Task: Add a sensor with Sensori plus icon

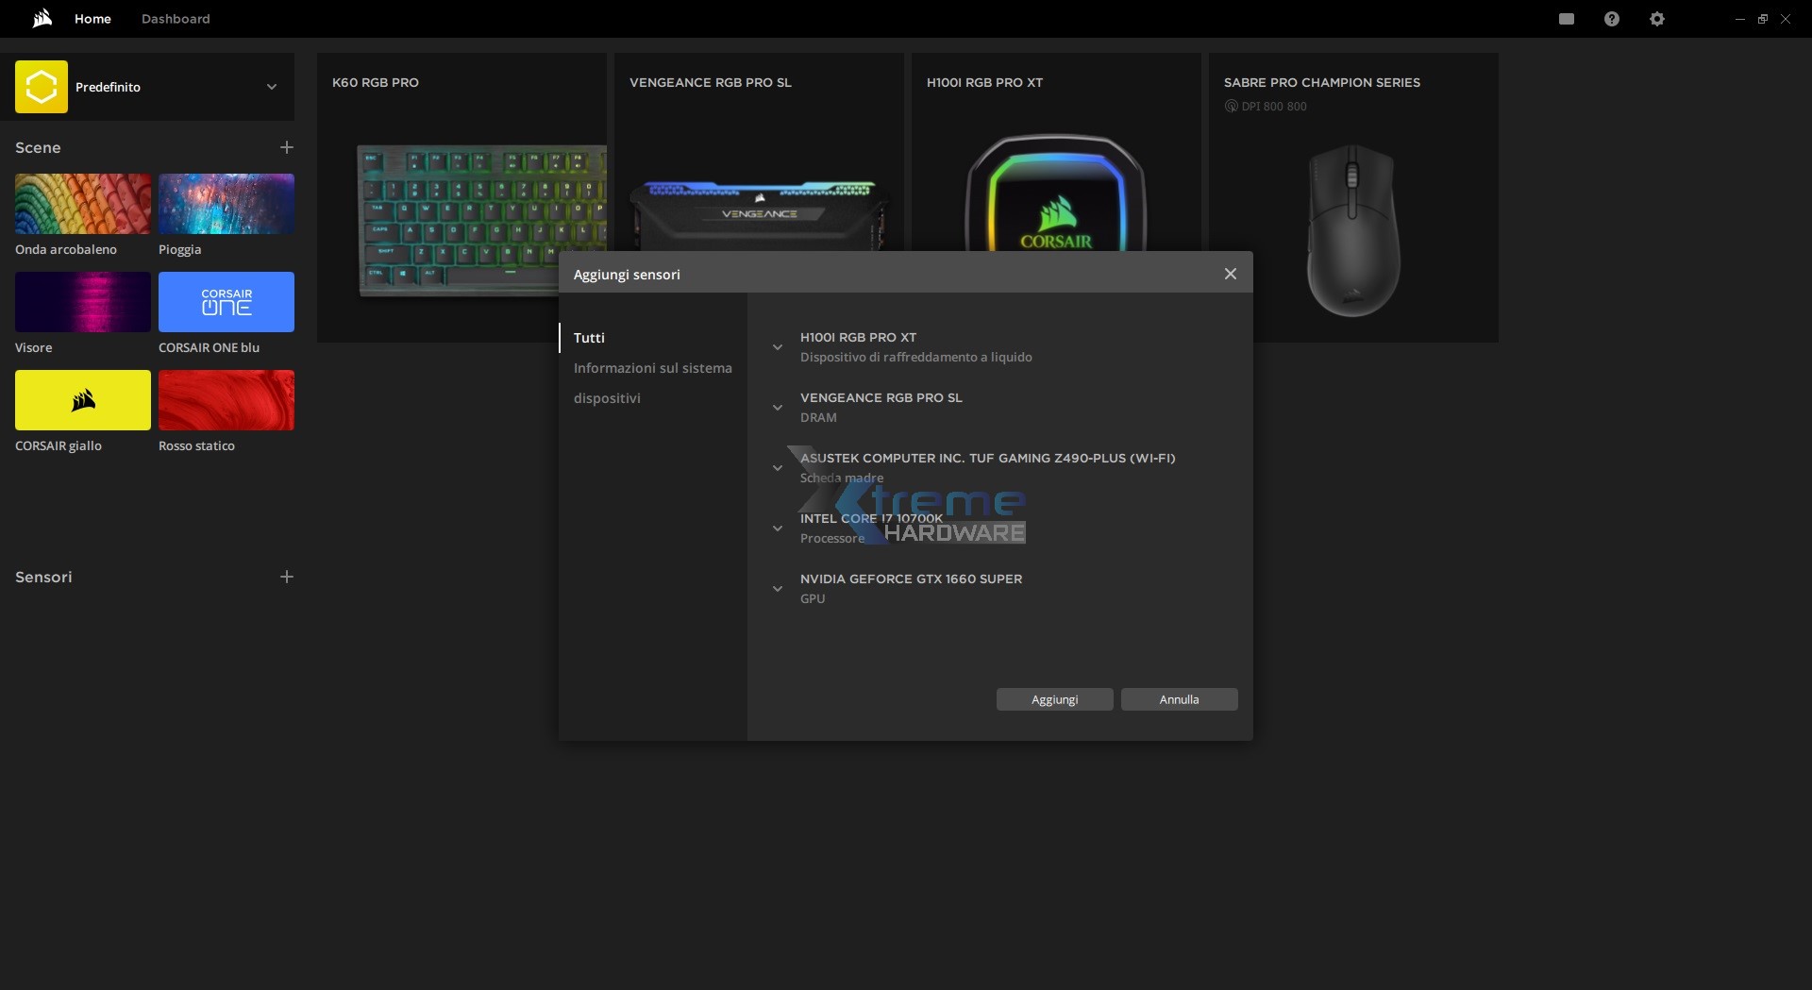Action: coord(287,577)
